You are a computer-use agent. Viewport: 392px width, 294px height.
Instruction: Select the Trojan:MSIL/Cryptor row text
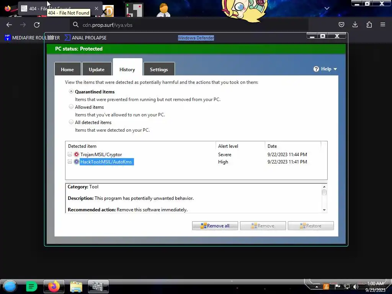click(x=101, y=155)
